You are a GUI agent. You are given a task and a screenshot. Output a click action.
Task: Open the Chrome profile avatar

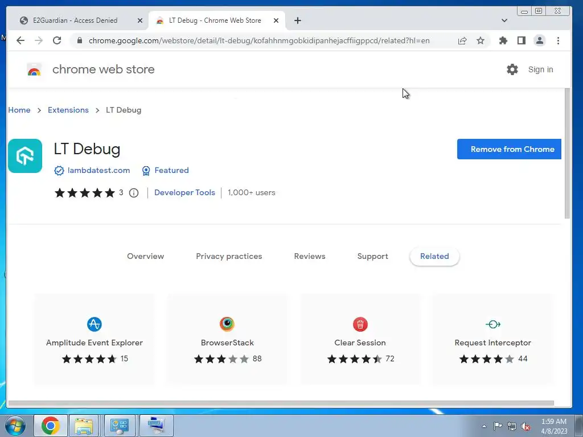[x=540, y=40]
